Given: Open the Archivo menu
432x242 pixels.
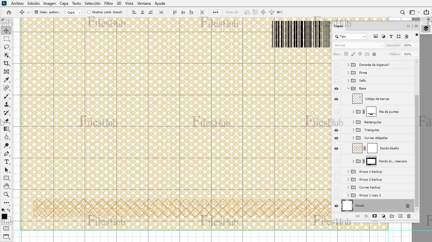Looking at the screenshot, I should click(17, 3).
